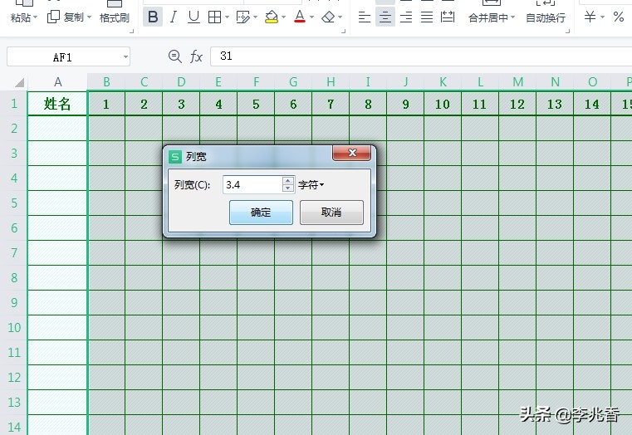Click the zoom magnifier in formula bar

coord(175,56)
